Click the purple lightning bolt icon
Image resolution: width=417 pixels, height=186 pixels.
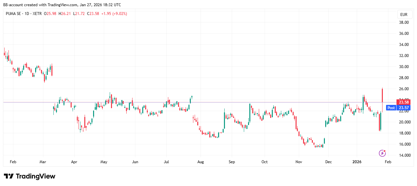click(382, 153)
